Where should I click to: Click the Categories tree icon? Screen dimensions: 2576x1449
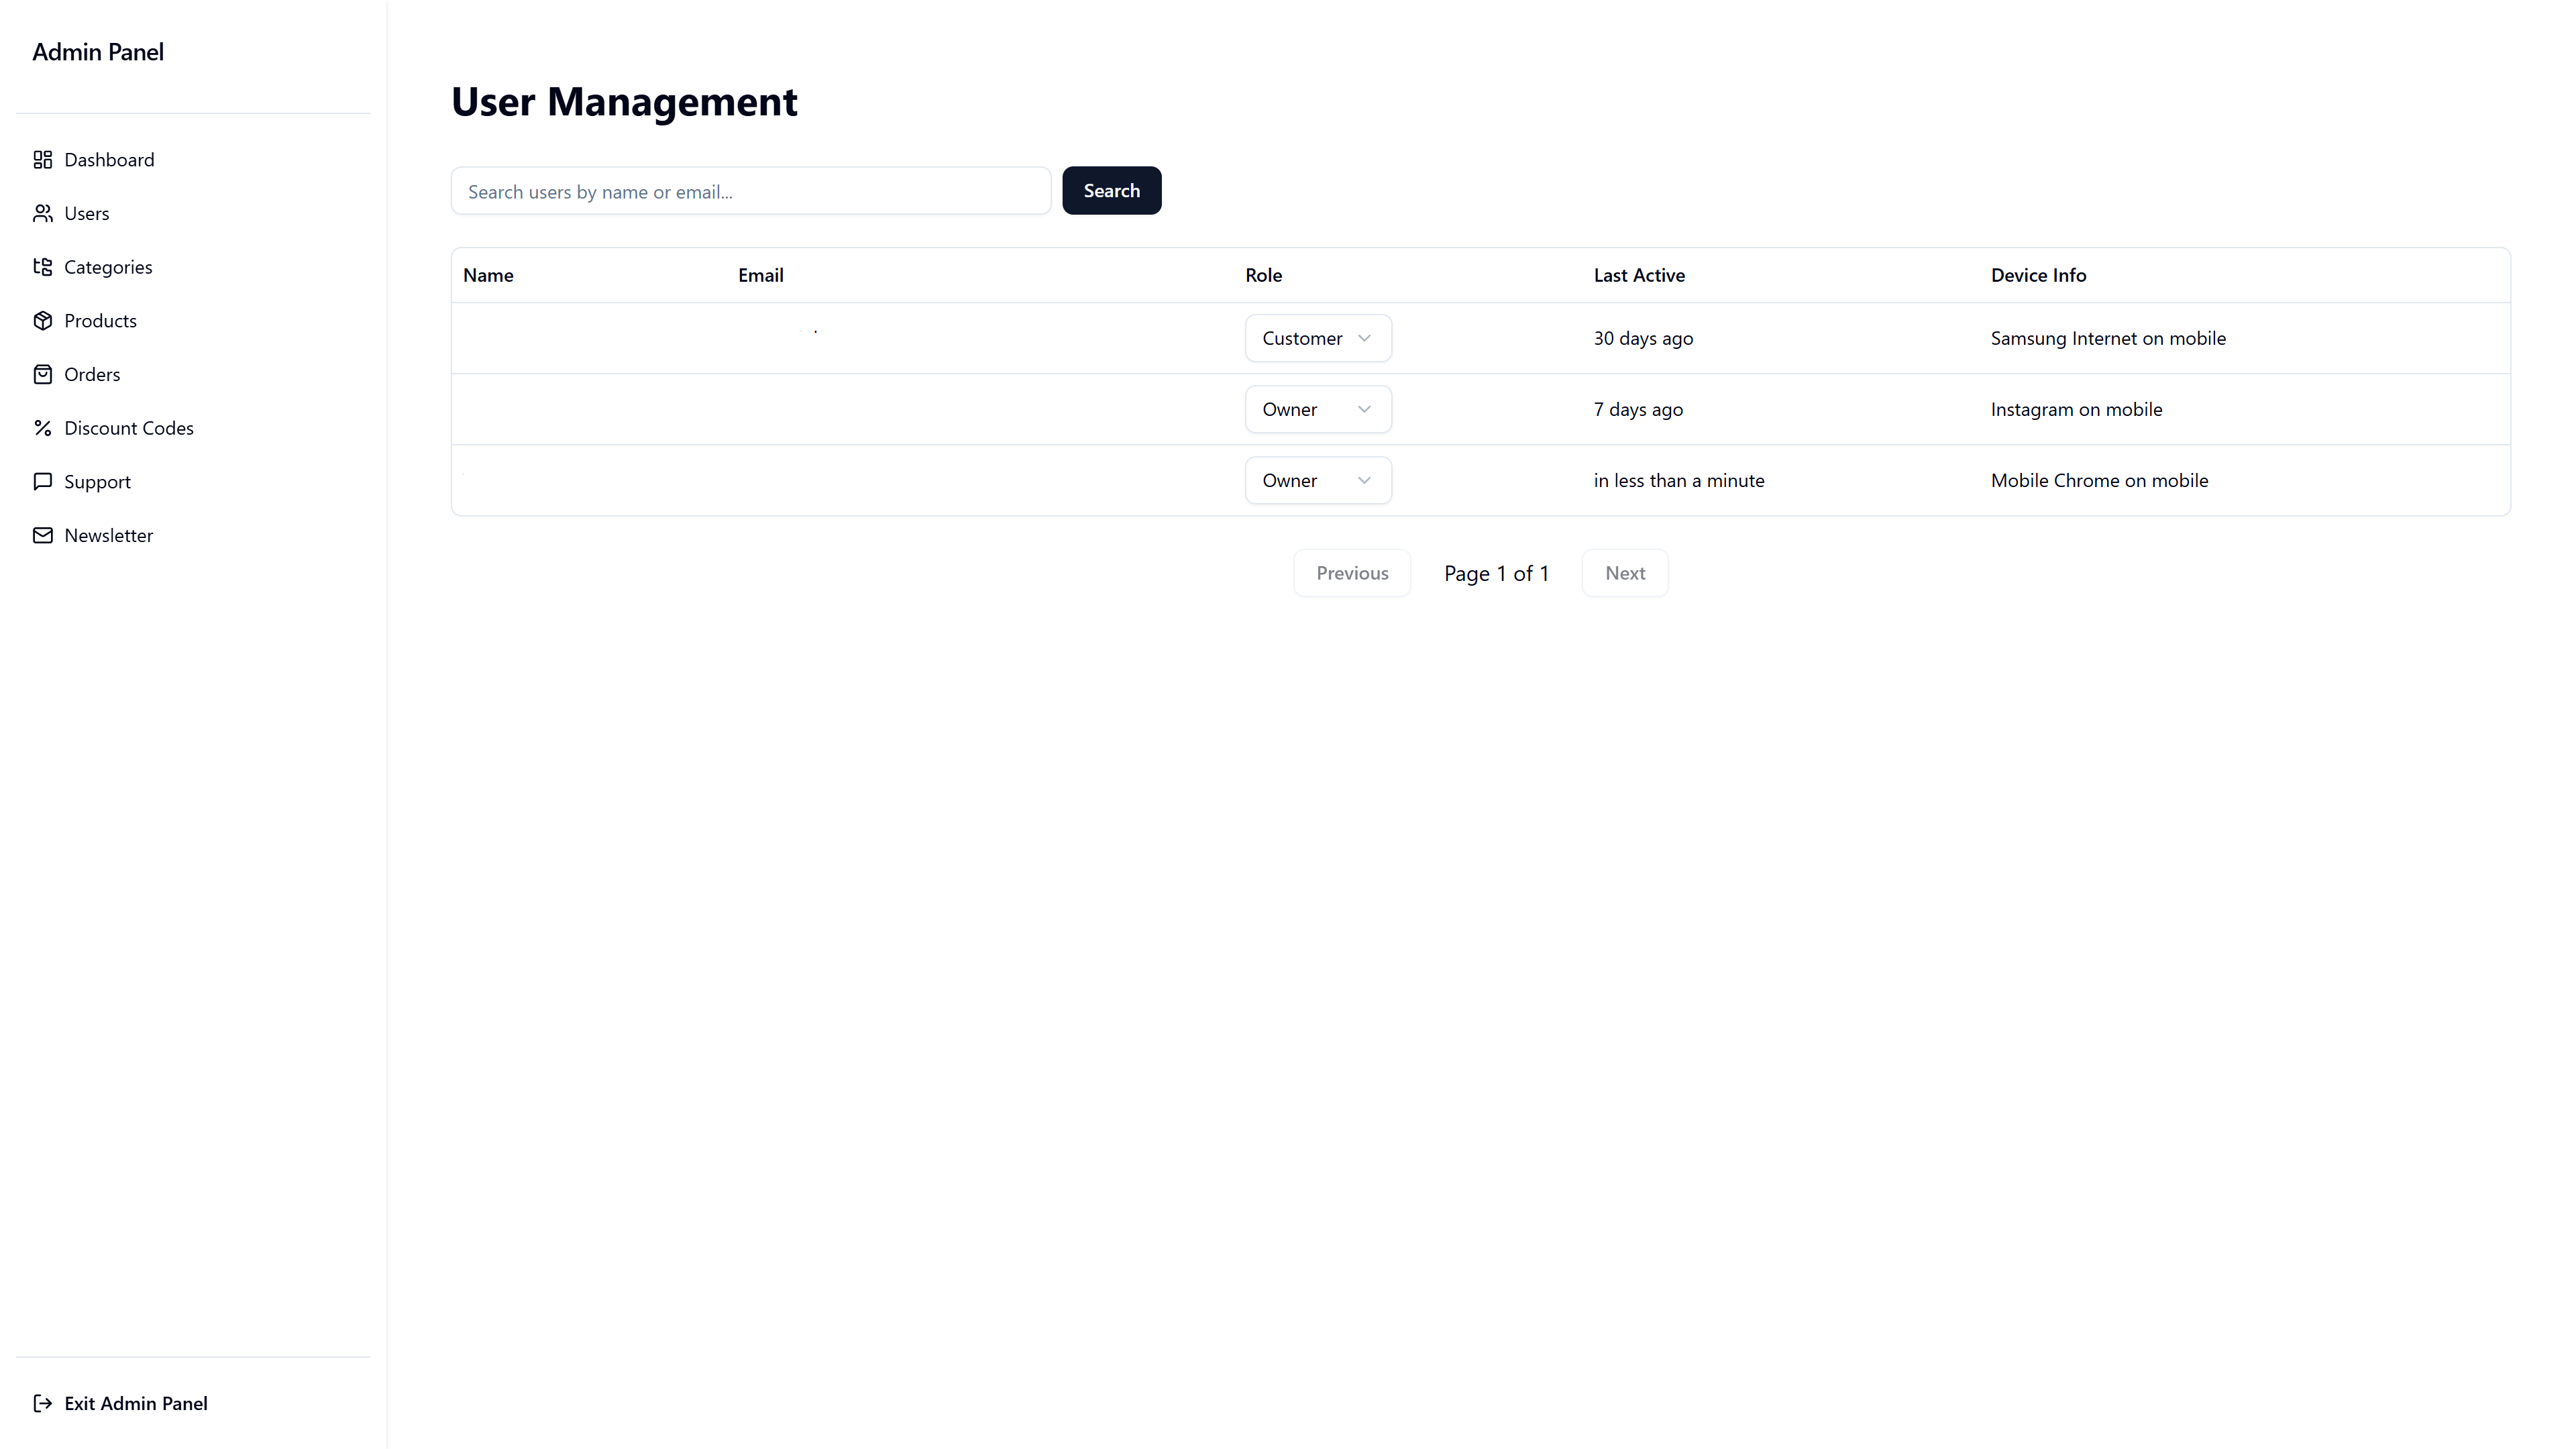pyautogui.click(x=42, y=267)
